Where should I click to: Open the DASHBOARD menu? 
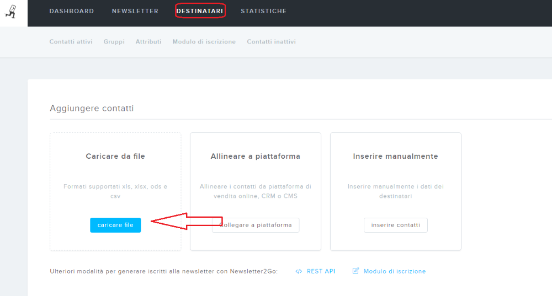click(x=71, y=11)
